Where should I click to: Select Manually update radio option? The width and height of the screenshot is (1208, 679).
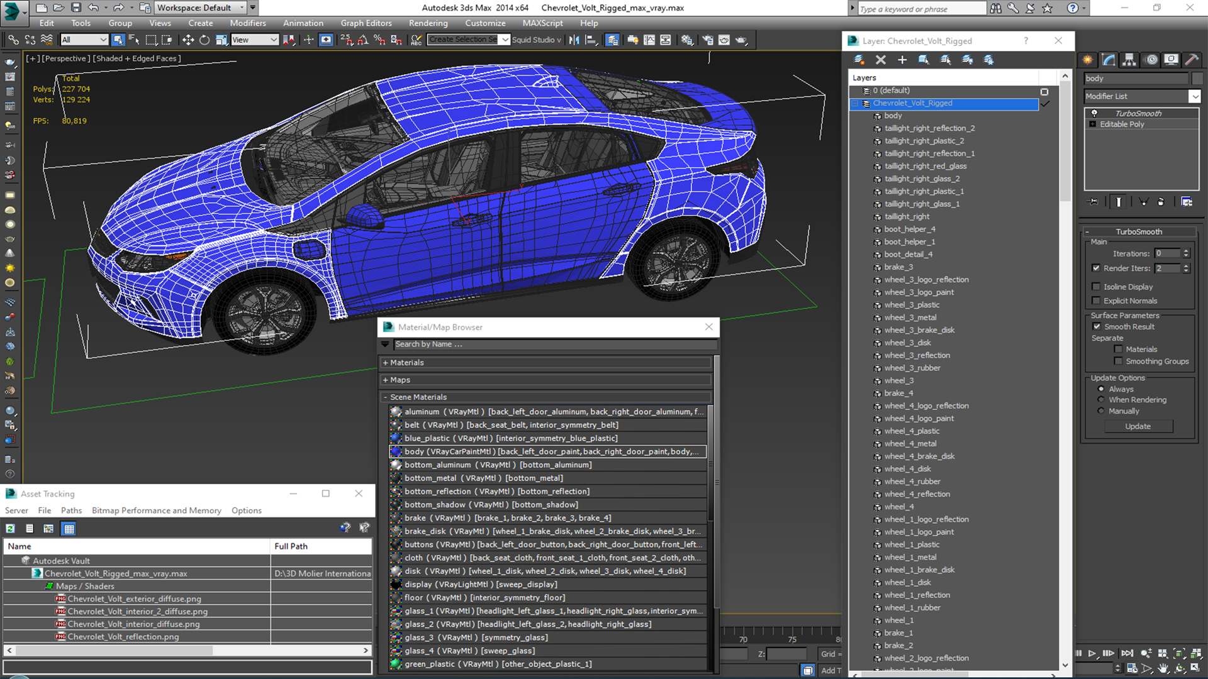[x=1101, y=411]
